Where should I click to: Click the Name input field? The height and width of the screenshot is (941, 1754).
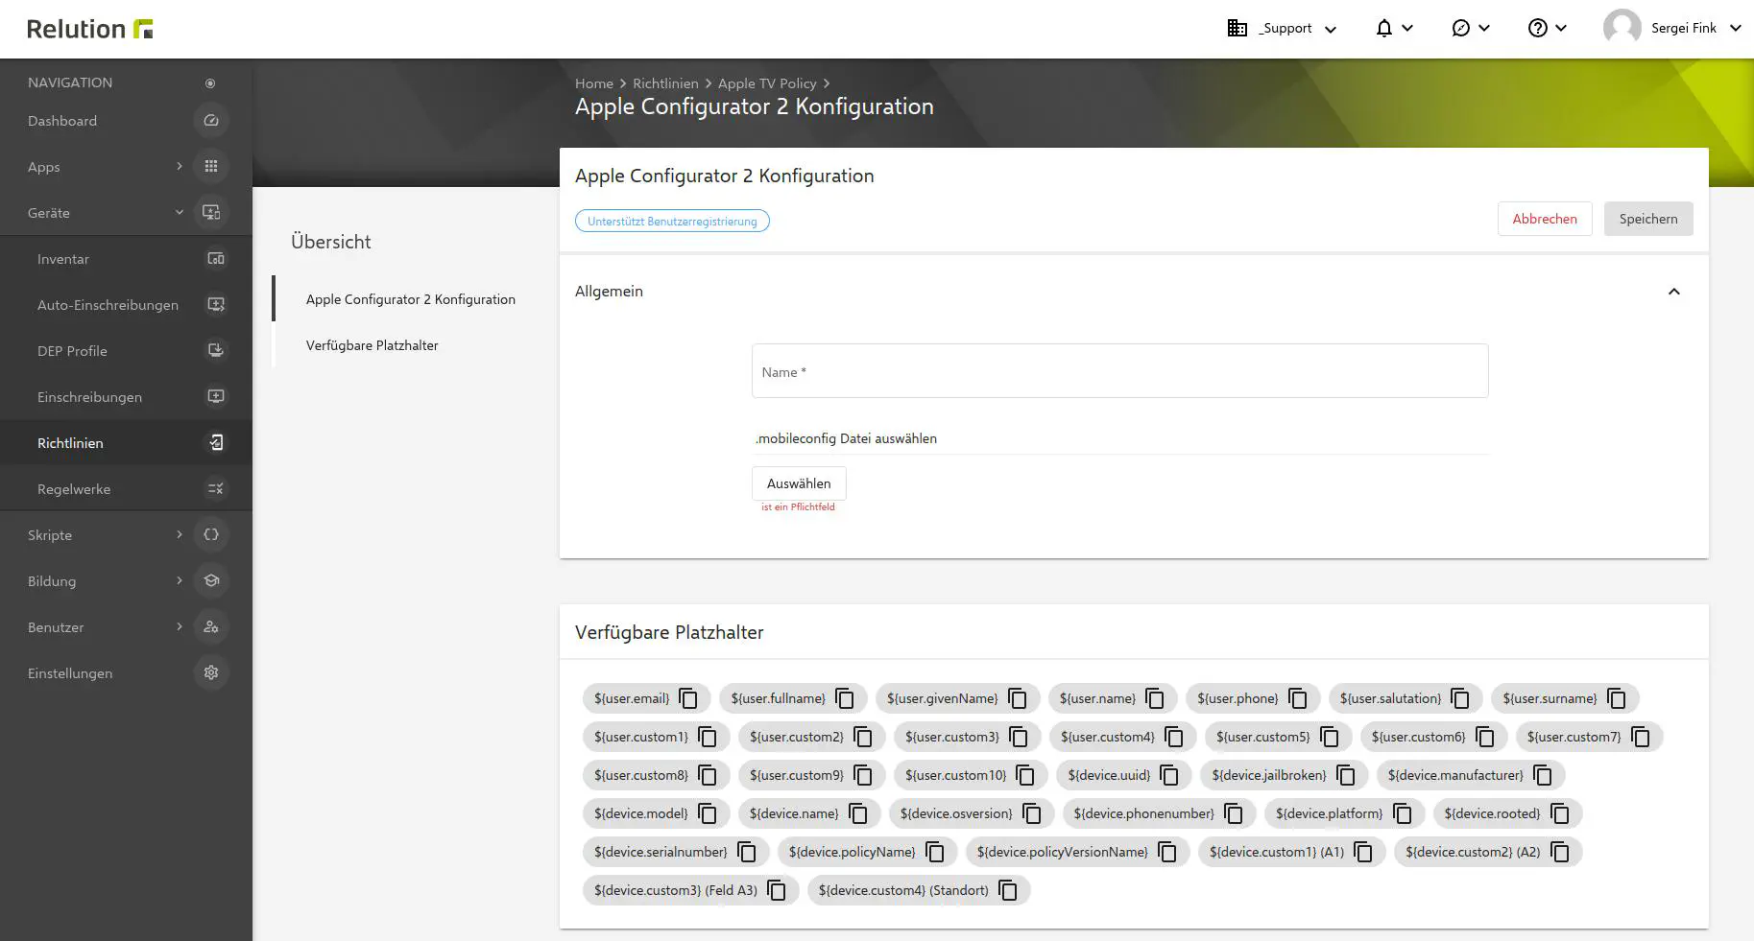coord(1119,371)
